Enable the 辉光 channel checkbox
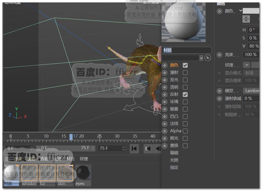Screen dimensions: 262x191 (185, 138)
